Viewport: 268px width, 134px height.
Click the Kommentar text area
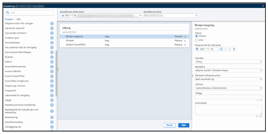pos(228,110)
